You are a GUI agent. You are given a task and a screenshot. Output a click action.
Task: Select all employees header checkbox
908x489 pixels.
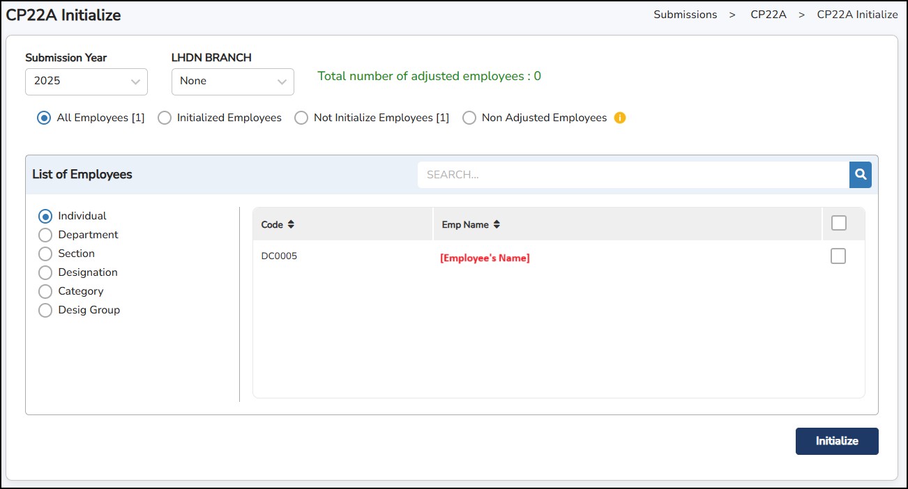pos(838,223)
